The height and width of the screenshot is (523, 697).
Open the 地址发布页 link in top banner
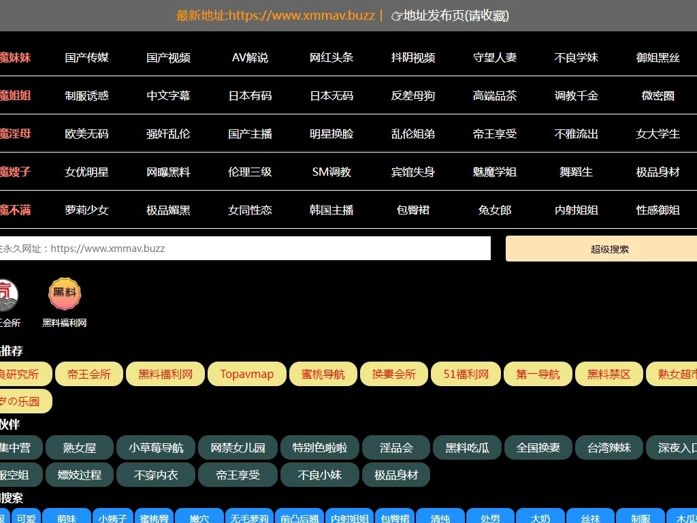(449, 16)
